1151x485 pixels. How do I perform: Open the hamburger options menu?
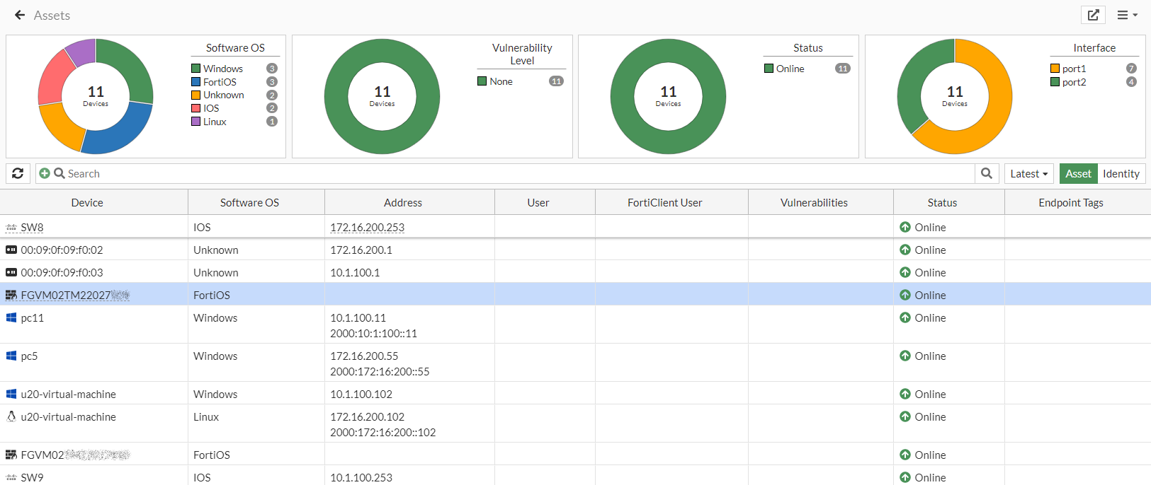[1127, 15]
